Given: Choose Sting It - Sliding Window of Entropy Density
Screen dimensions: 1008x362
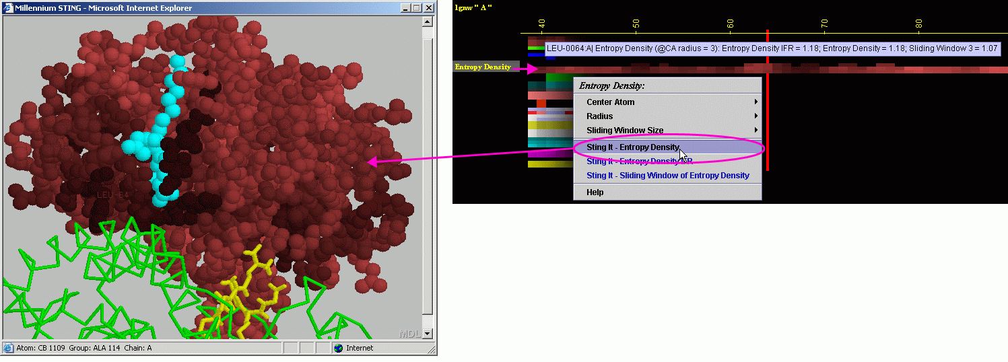Looking at the screenshot, I should [x=667, y=176].
